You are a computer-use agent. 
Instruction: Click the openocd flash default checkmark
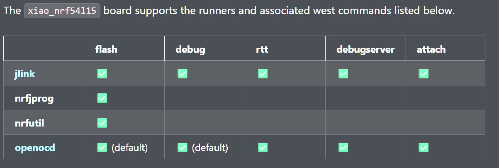102,147
